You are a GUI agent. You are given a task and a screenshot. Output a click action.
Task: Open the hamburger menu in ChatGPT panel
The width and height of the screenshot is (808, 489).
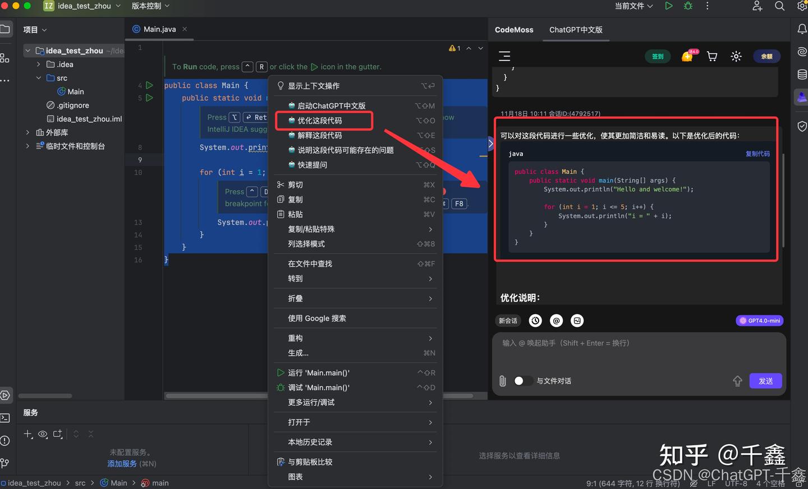[504, 56]
